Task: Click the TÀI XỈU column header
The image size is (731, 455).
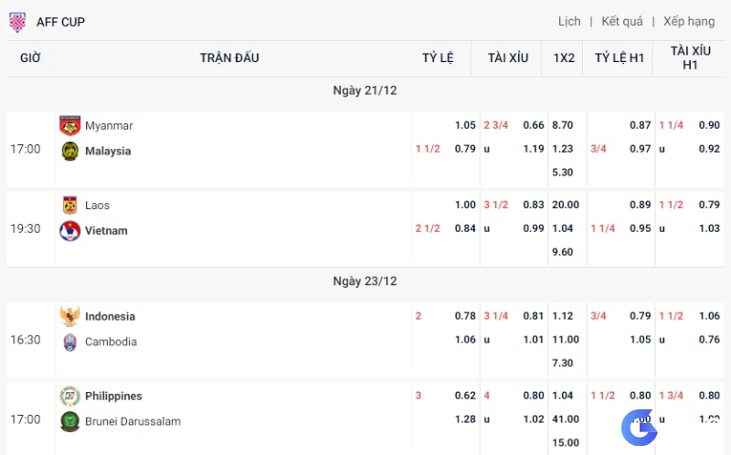Action: pos(508,58)
